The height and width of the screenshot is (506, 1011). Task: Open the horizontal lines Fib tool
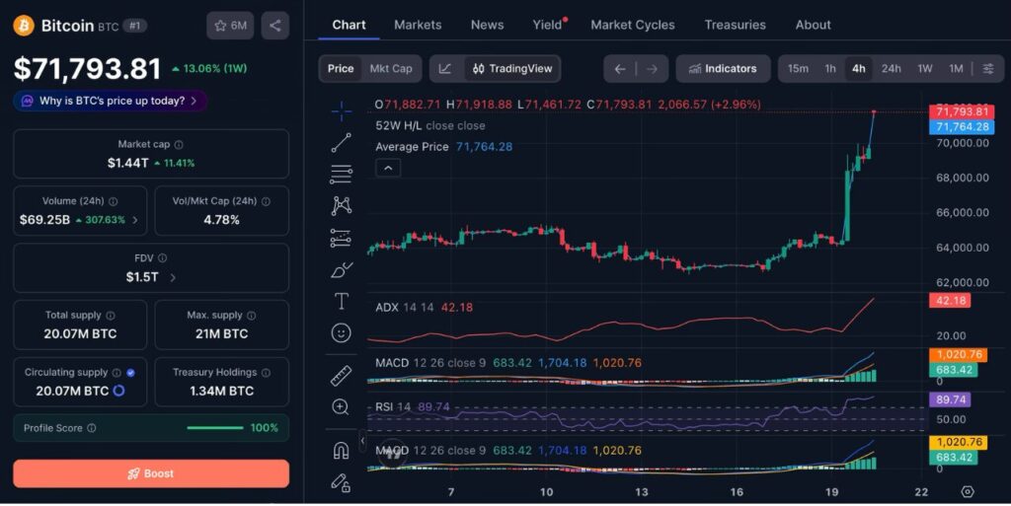click(341, 174)
